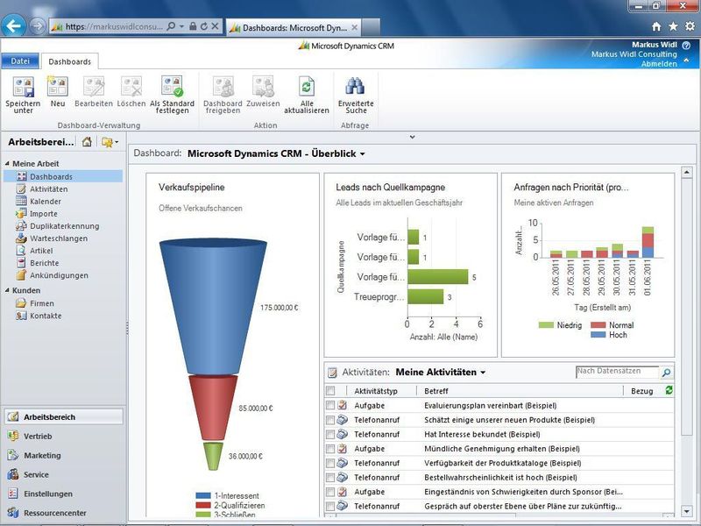Check the Verfügbarkeit der Produktkataloge row checkbox
The height and width of the screenshot is (526, 701).
pos(330,463)
